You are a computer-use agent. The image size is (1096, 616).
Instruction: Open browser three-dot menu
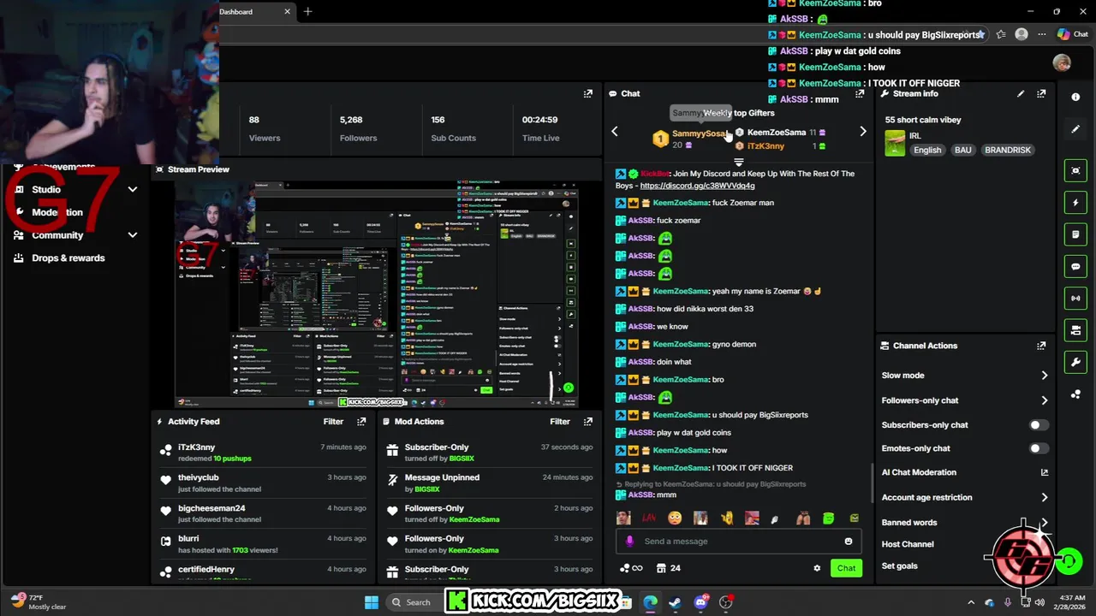click(x=1042, y=35)
